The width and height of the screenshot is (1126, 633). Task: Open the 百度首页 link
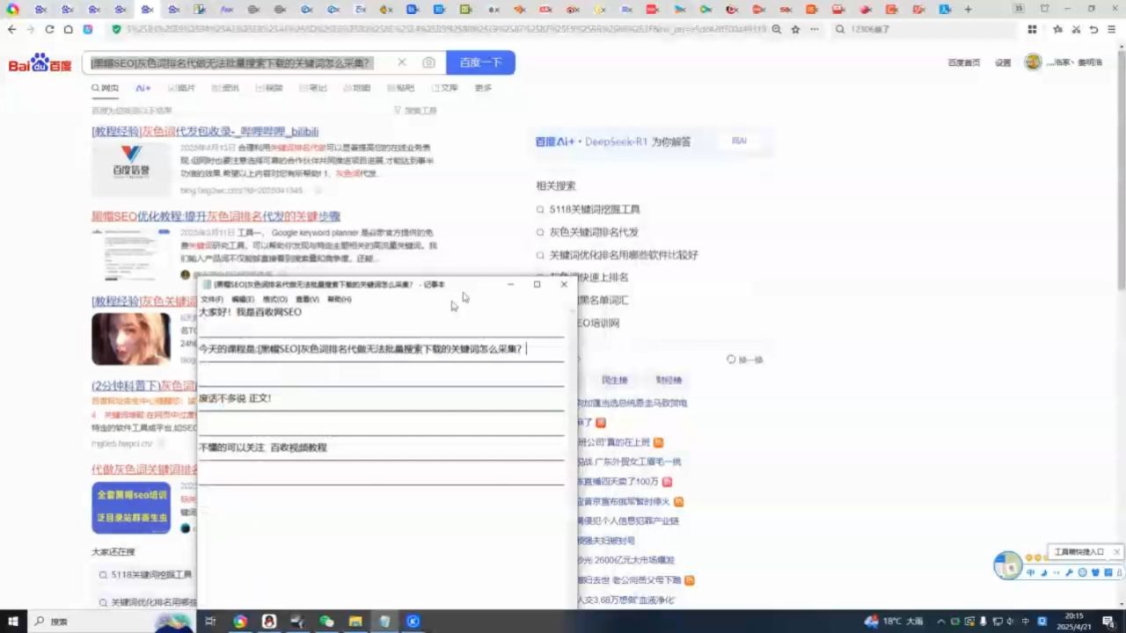[x=963, y=62]
